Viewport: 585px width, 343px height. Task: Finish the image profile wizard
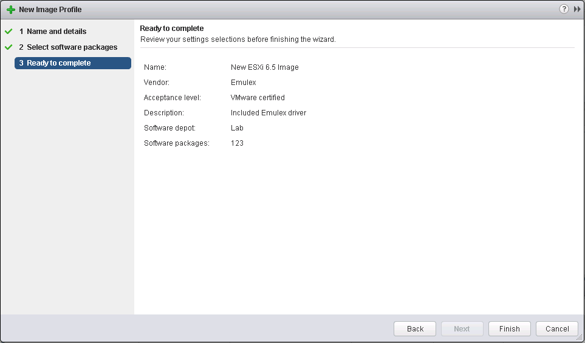tap(509, 328)
